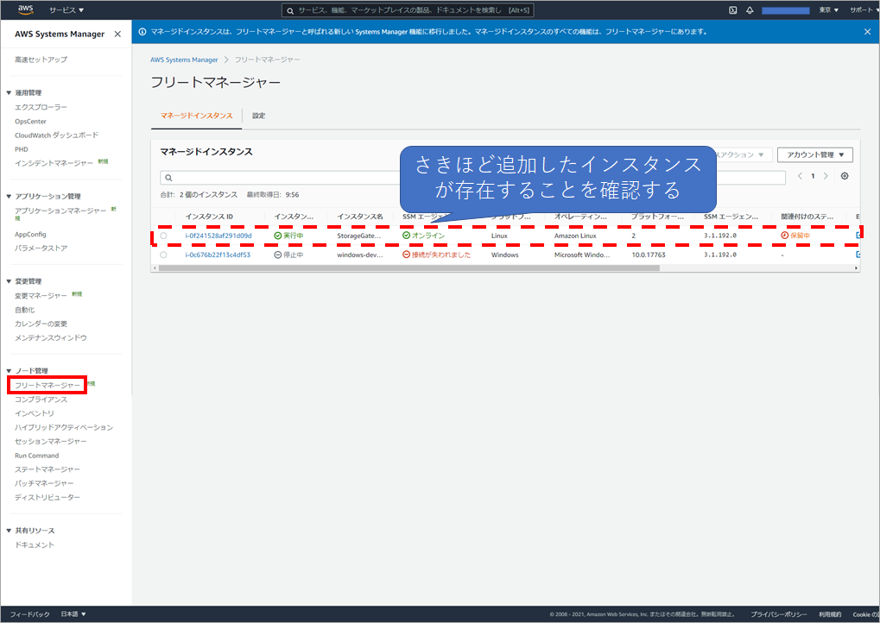Select radio button for instance i-0c676b22f13c4df53
The image size is (880, 623).
click(x=163, y=255)
